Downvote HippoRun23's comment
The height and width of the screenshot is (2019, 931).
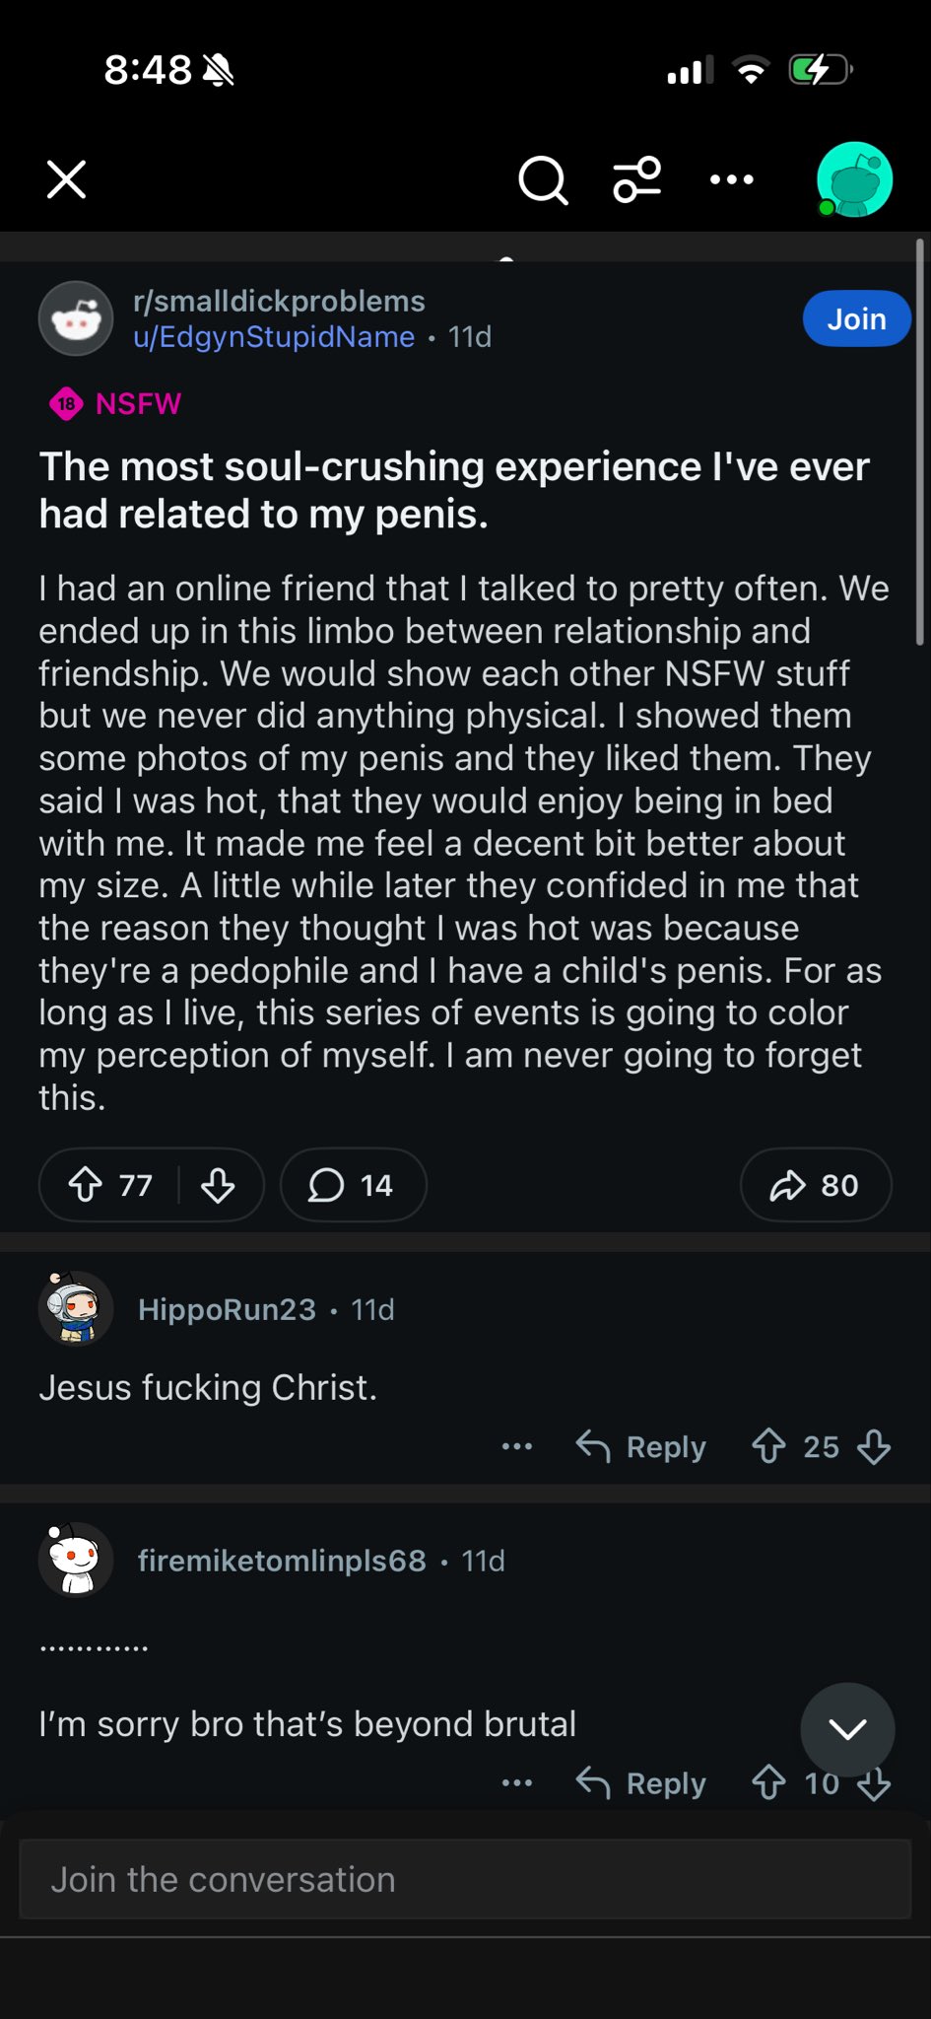(874, 1447)
